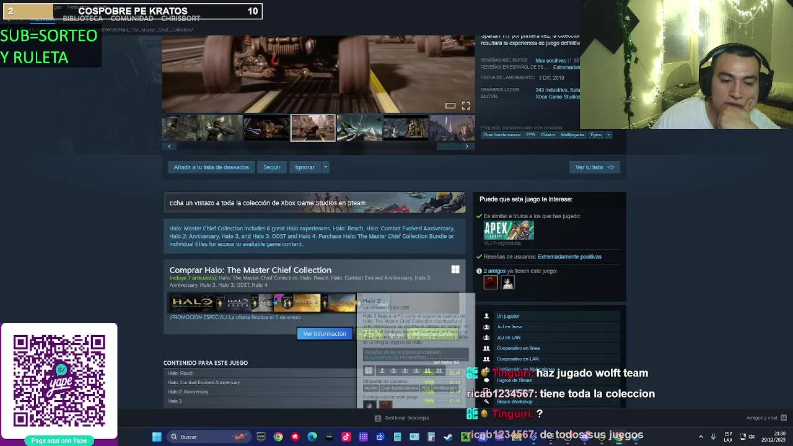Select the energy sword screenshot thumbnail
The width and height of the screenshot is (793, 446).
click(x=266, y=128)
